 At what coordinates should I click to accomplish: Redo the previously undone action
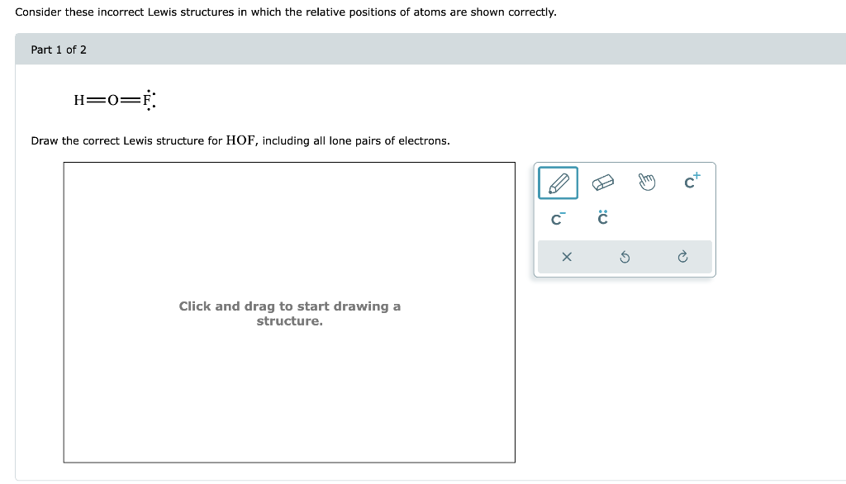pos(682,257)
